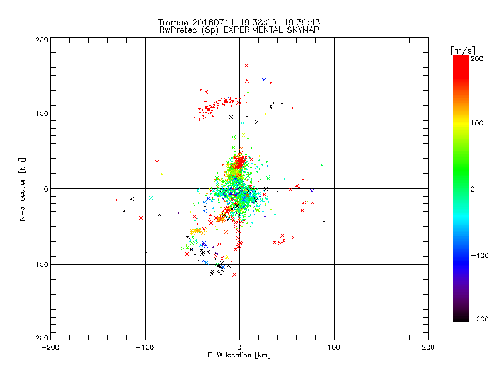
Task: Click the 'RwPretec (8p) EXPERIMENTAL SKYMAP' subtitle
Action: [239, 30]
